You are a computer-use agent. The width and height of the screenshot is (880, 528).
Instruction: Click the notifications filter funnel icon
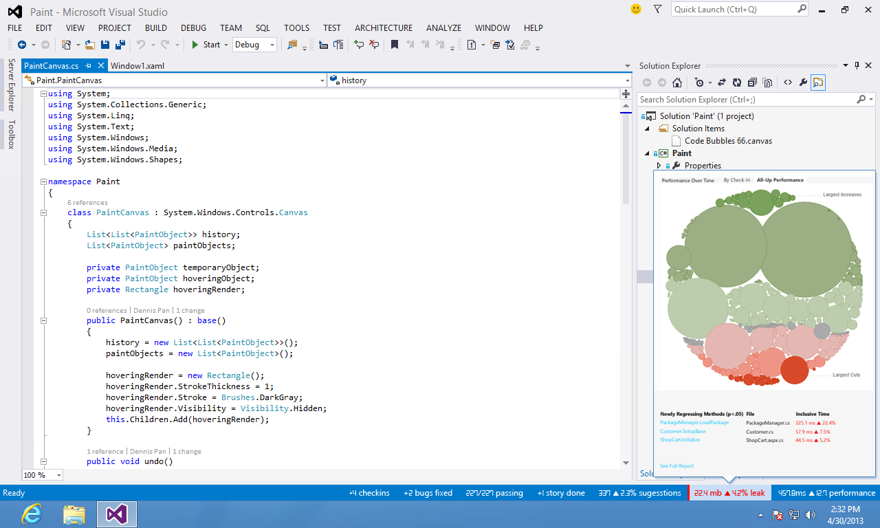coord(658,9)
